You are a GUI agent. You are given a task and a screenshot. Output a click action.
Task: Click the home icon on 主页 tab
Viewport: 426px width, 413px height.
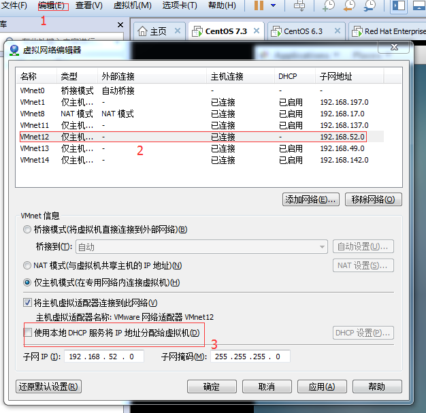[x=142, y=31]
